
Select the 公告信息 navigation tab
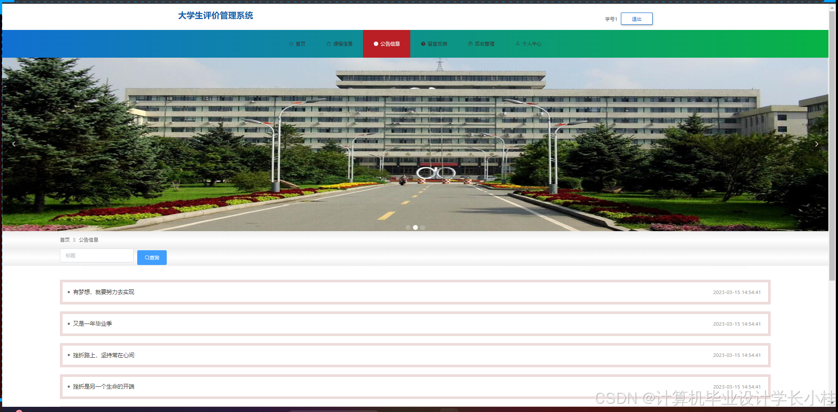coord(386,44)
